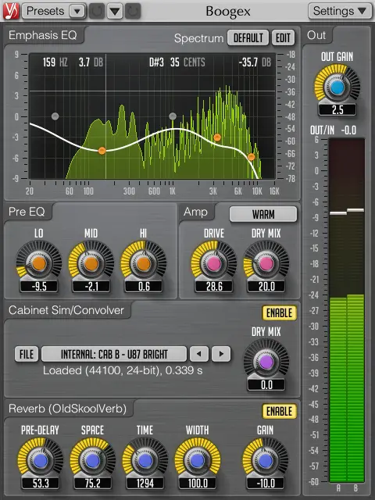The height and width of the screenshot is (500, 375).
Task: Click the D#3 35 CENTS note readout
Action: point(177,62)
